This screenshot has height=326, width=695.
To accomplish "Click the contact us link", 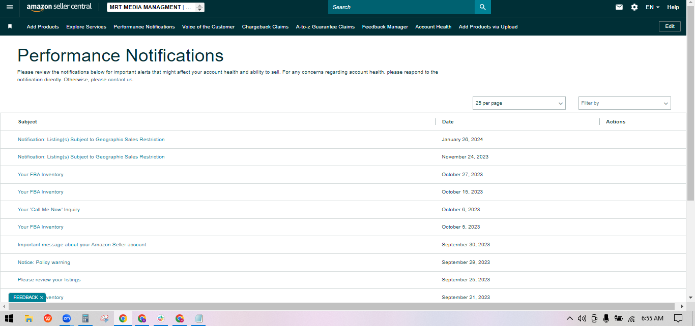I will pyautogui.click(x=120, y=80).
